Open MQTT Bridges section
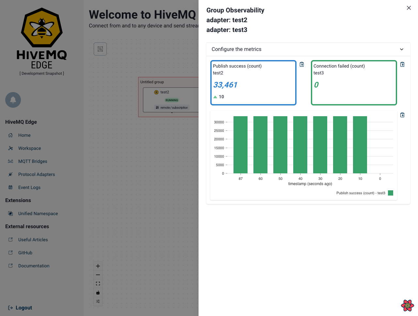The image size is (418, 316). pyautogui.click(x=33, y=161)
